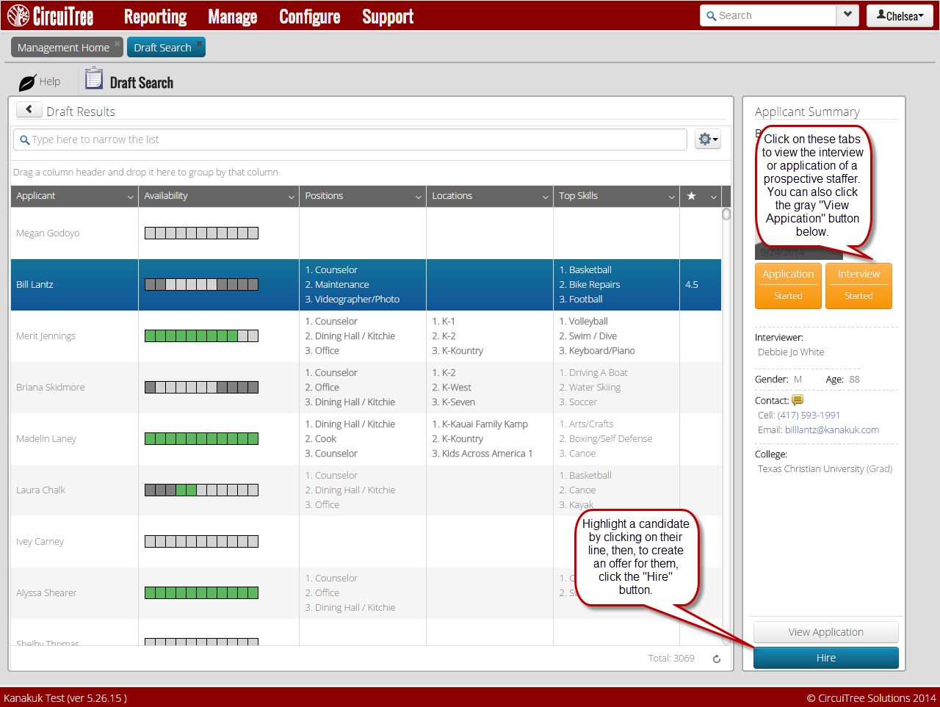Screen dimensions: 940x707
Task: Open the Configure menu
Action: coord(309,16)
